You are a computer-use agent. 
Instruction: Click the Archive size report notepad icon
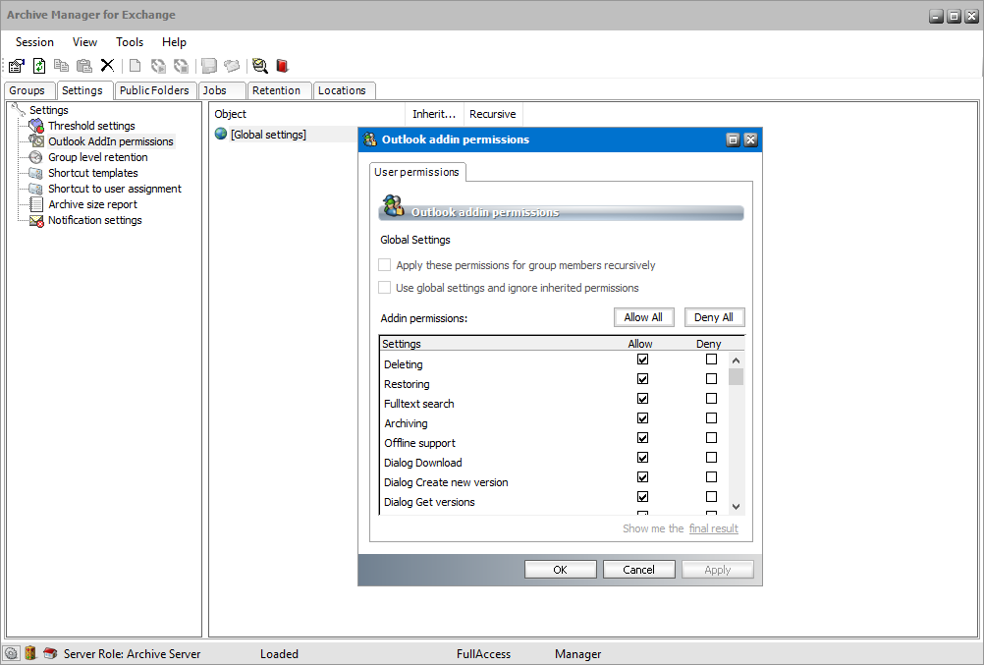[36, 204]
